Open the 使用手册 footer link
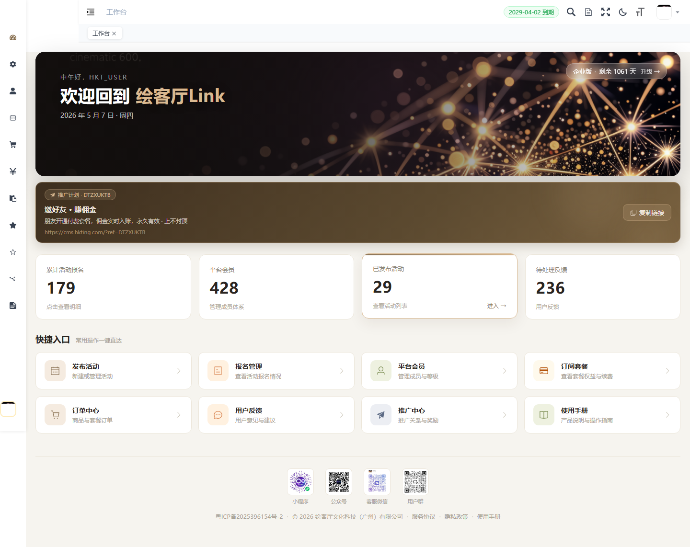 tap(489, 517)
